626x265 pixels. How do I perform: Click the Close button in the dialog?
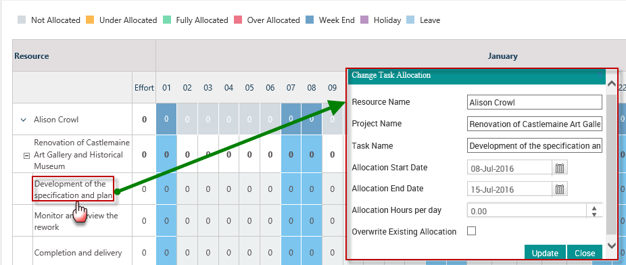[x=585, y=253]
